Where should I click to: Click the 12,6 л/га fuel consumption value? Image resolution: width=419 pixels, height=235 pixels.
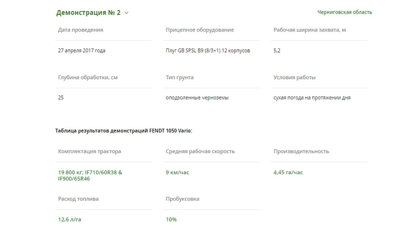[69, 220]
